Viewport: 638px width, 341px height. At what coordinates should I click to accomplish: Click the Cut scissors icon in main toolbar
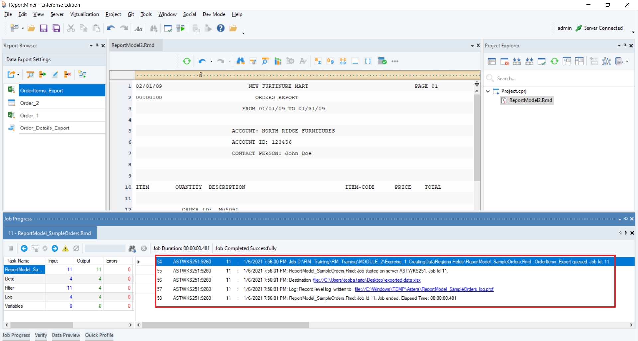click(71, 28)
